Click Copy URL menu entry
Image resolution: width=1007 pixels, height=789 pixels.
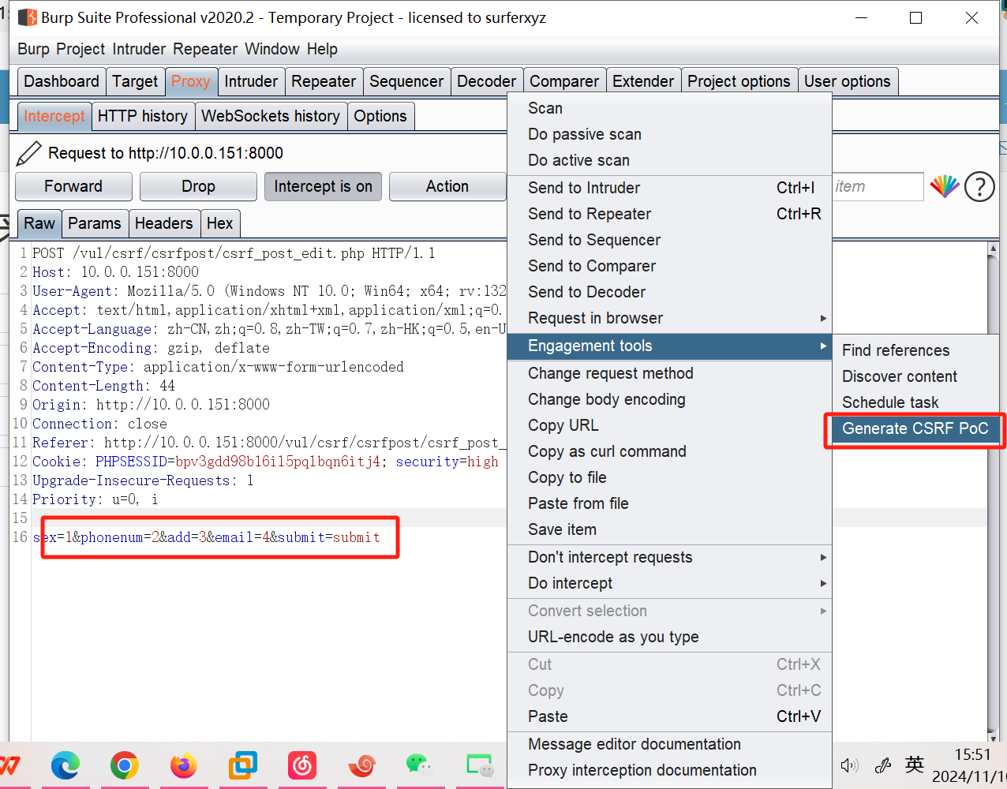(x=669, y=425)
